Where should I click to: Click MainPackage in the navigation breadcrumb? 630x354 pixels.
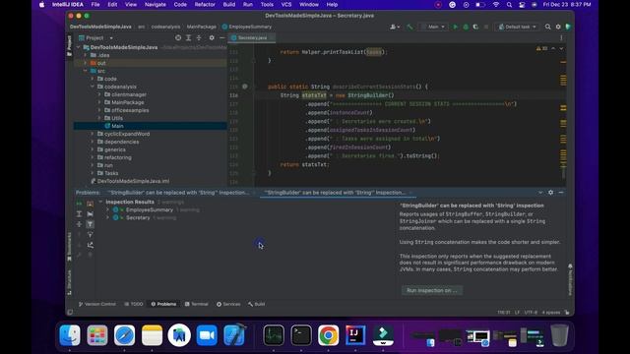[201, 27]
